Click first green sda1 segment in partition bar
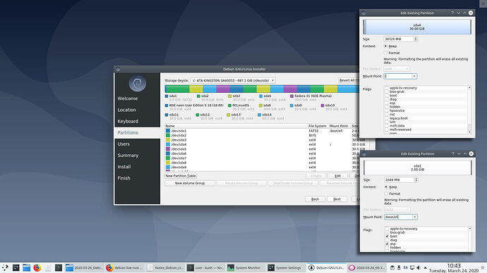 coord(177,89)
